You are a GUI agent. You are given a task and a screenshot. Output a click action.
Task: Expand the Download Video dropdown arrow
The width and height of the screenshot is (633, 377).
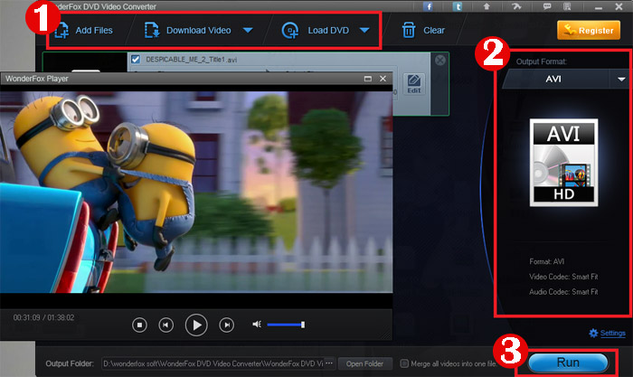[248, 30]
